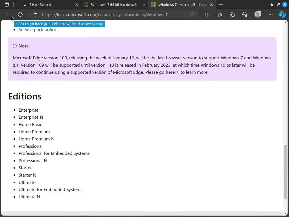Screen dimensions: 289x217
Task: Open Collections icon
Action: pyautogui.click(x=232, y=14)
